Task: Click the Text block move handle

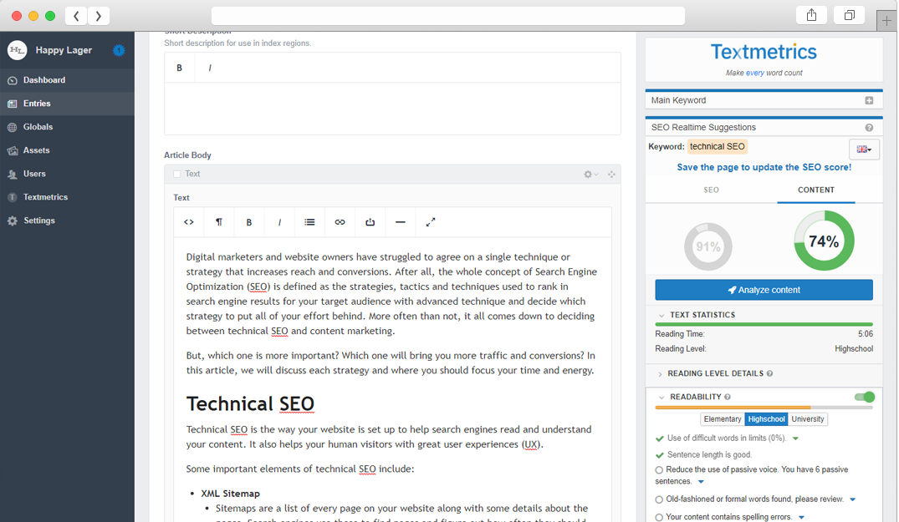Action: [612, 174]
